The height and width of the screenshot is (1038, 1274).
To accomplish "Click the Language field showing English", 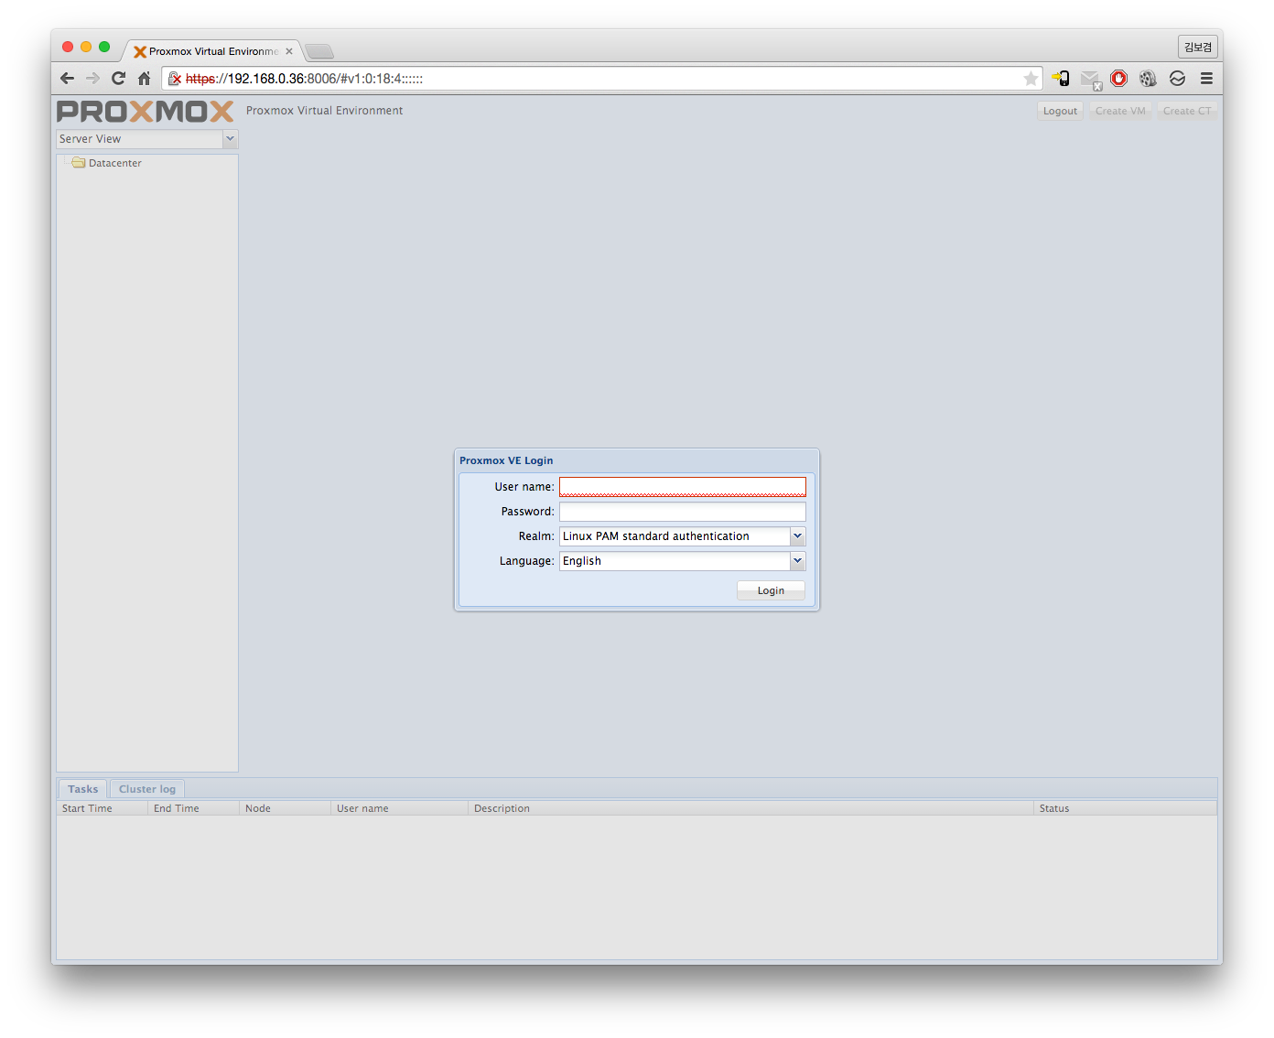I will click(x=675, y=561).
